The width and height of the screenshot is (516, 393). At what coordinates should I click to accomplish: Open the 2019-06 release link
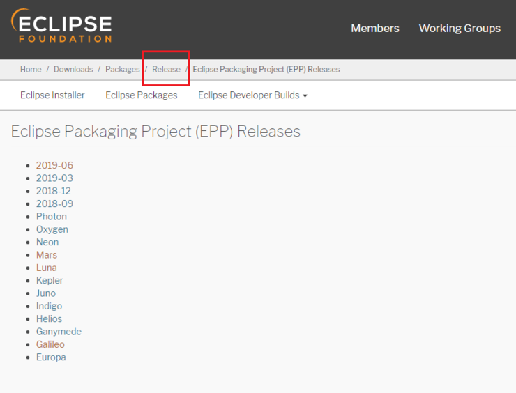(54, 165)
